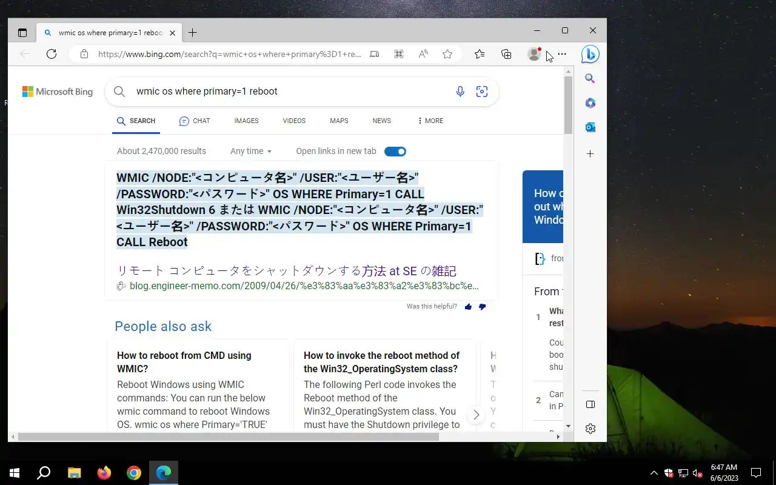Viewport: 776px width, 485px height.
Task: Open the volume control in tray
Action: (697, 473)
